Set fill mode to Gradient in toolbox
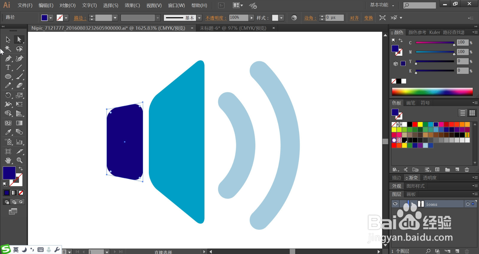Image resolution: width=479 pixels, height=254 pixels. [x=14, y=193]
